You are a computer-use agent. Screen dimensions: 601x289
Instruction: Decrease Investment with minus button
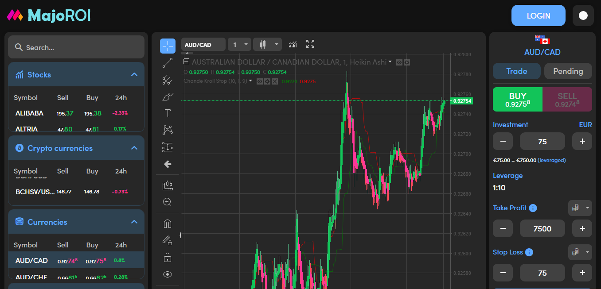(503, 141)
